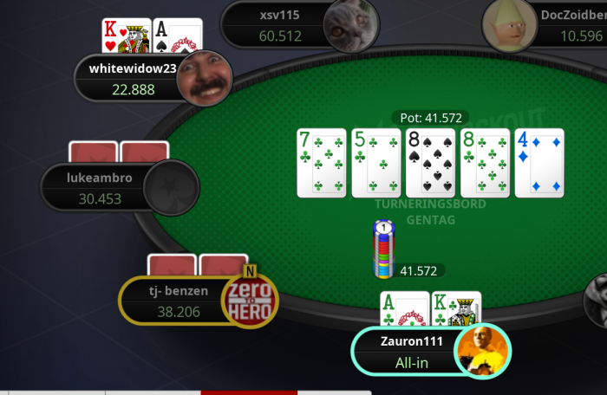Click whitewidow23's mustache avatar
The height and width of the screenshot is (395, 607).
(x=205, y=78)
